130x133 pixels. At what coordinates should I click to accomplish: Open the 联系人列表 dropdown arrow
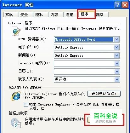tap(117, 79)
